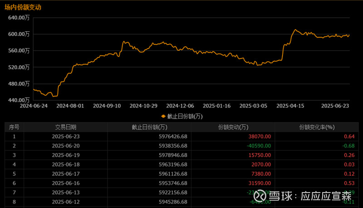Sort by the 交易日期 column header
The width and height of the screenshot is (363, 208).
click(x=66, y=127)
